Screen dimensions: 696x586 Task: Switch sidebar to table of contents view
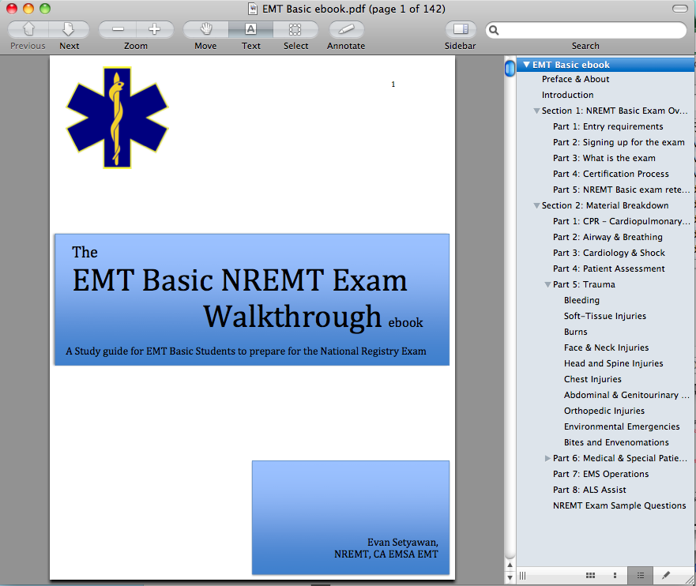(640, 576)
